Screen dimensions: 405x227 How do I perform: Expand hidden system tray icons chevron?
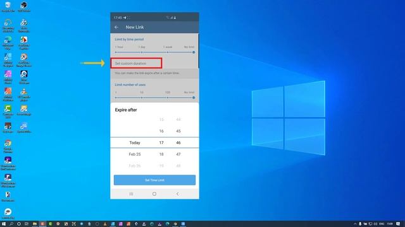click(355, 224)
